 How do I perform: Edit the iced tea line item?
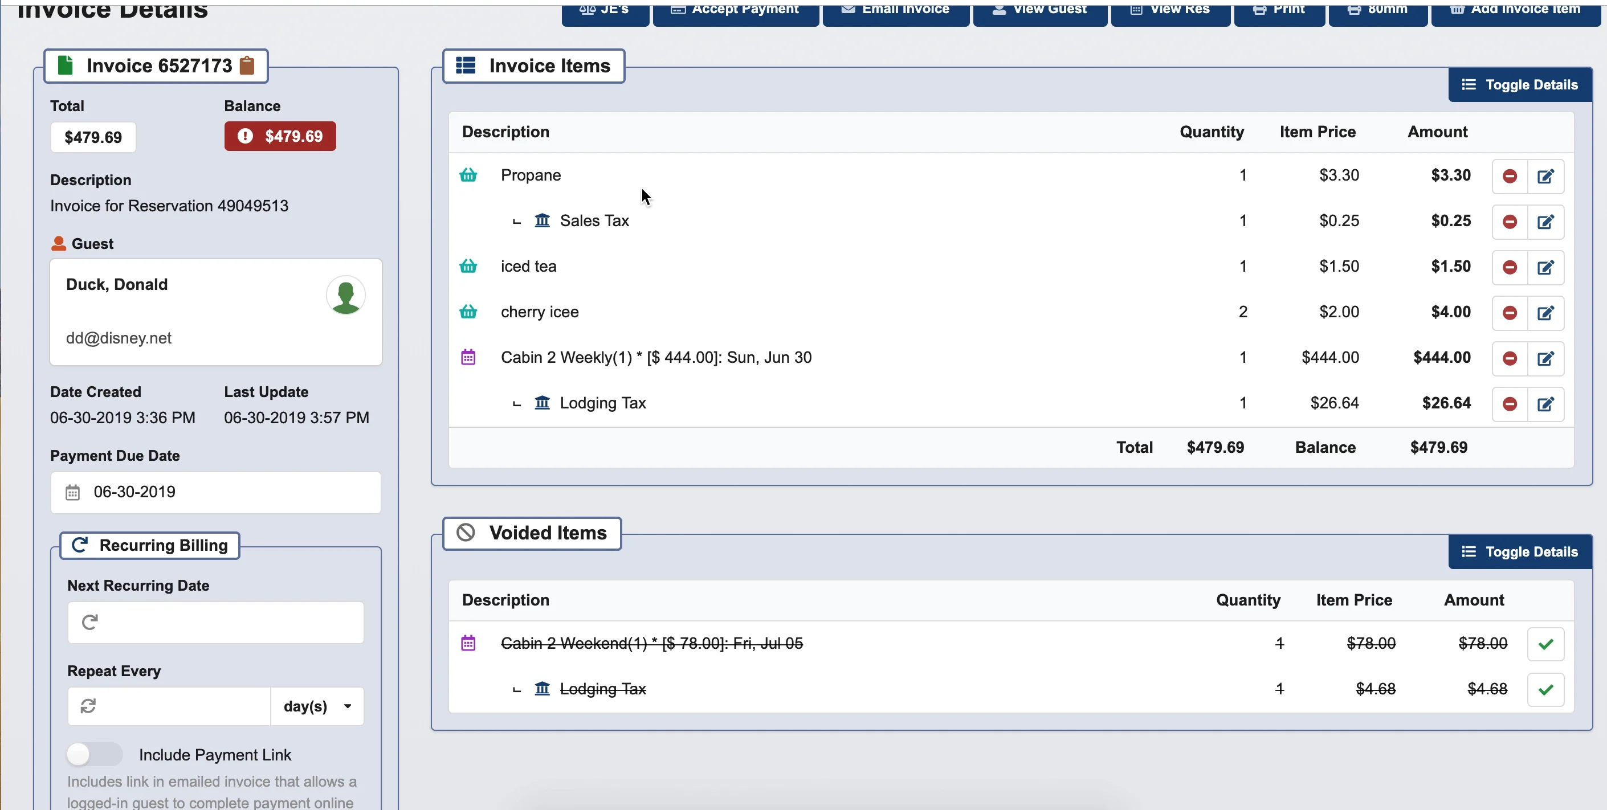click(x=1547, y=268)
